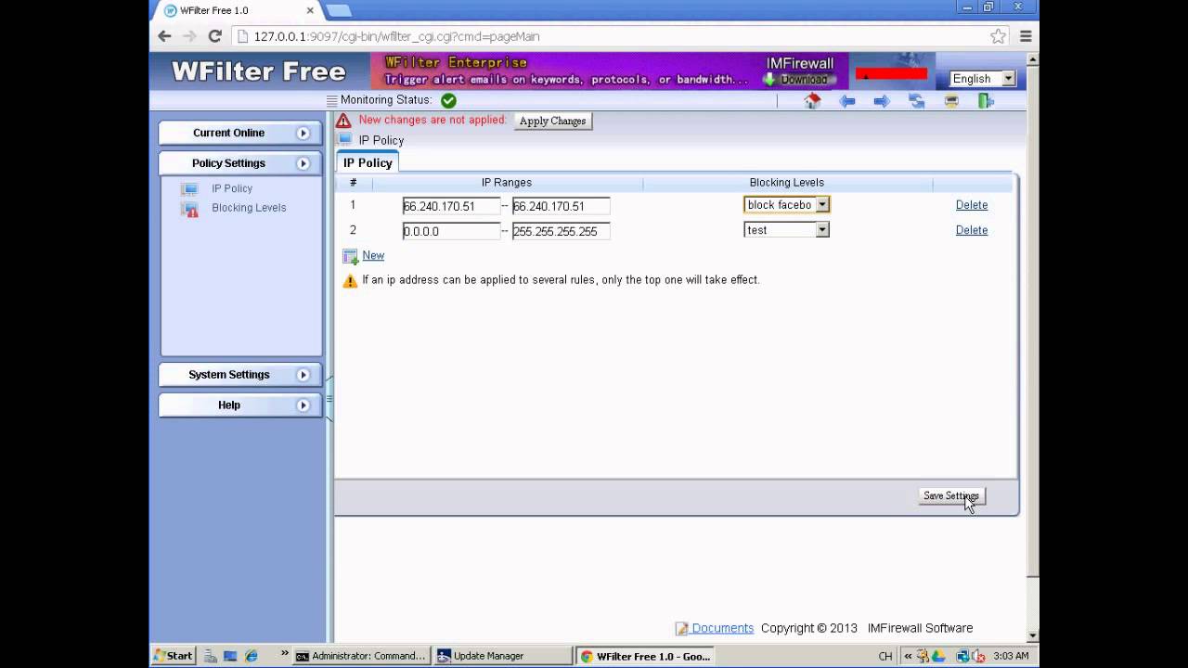Open Blocking Levels in the sidebar
The width and height of the screenshot is (1188, 668).
point(249,208)
